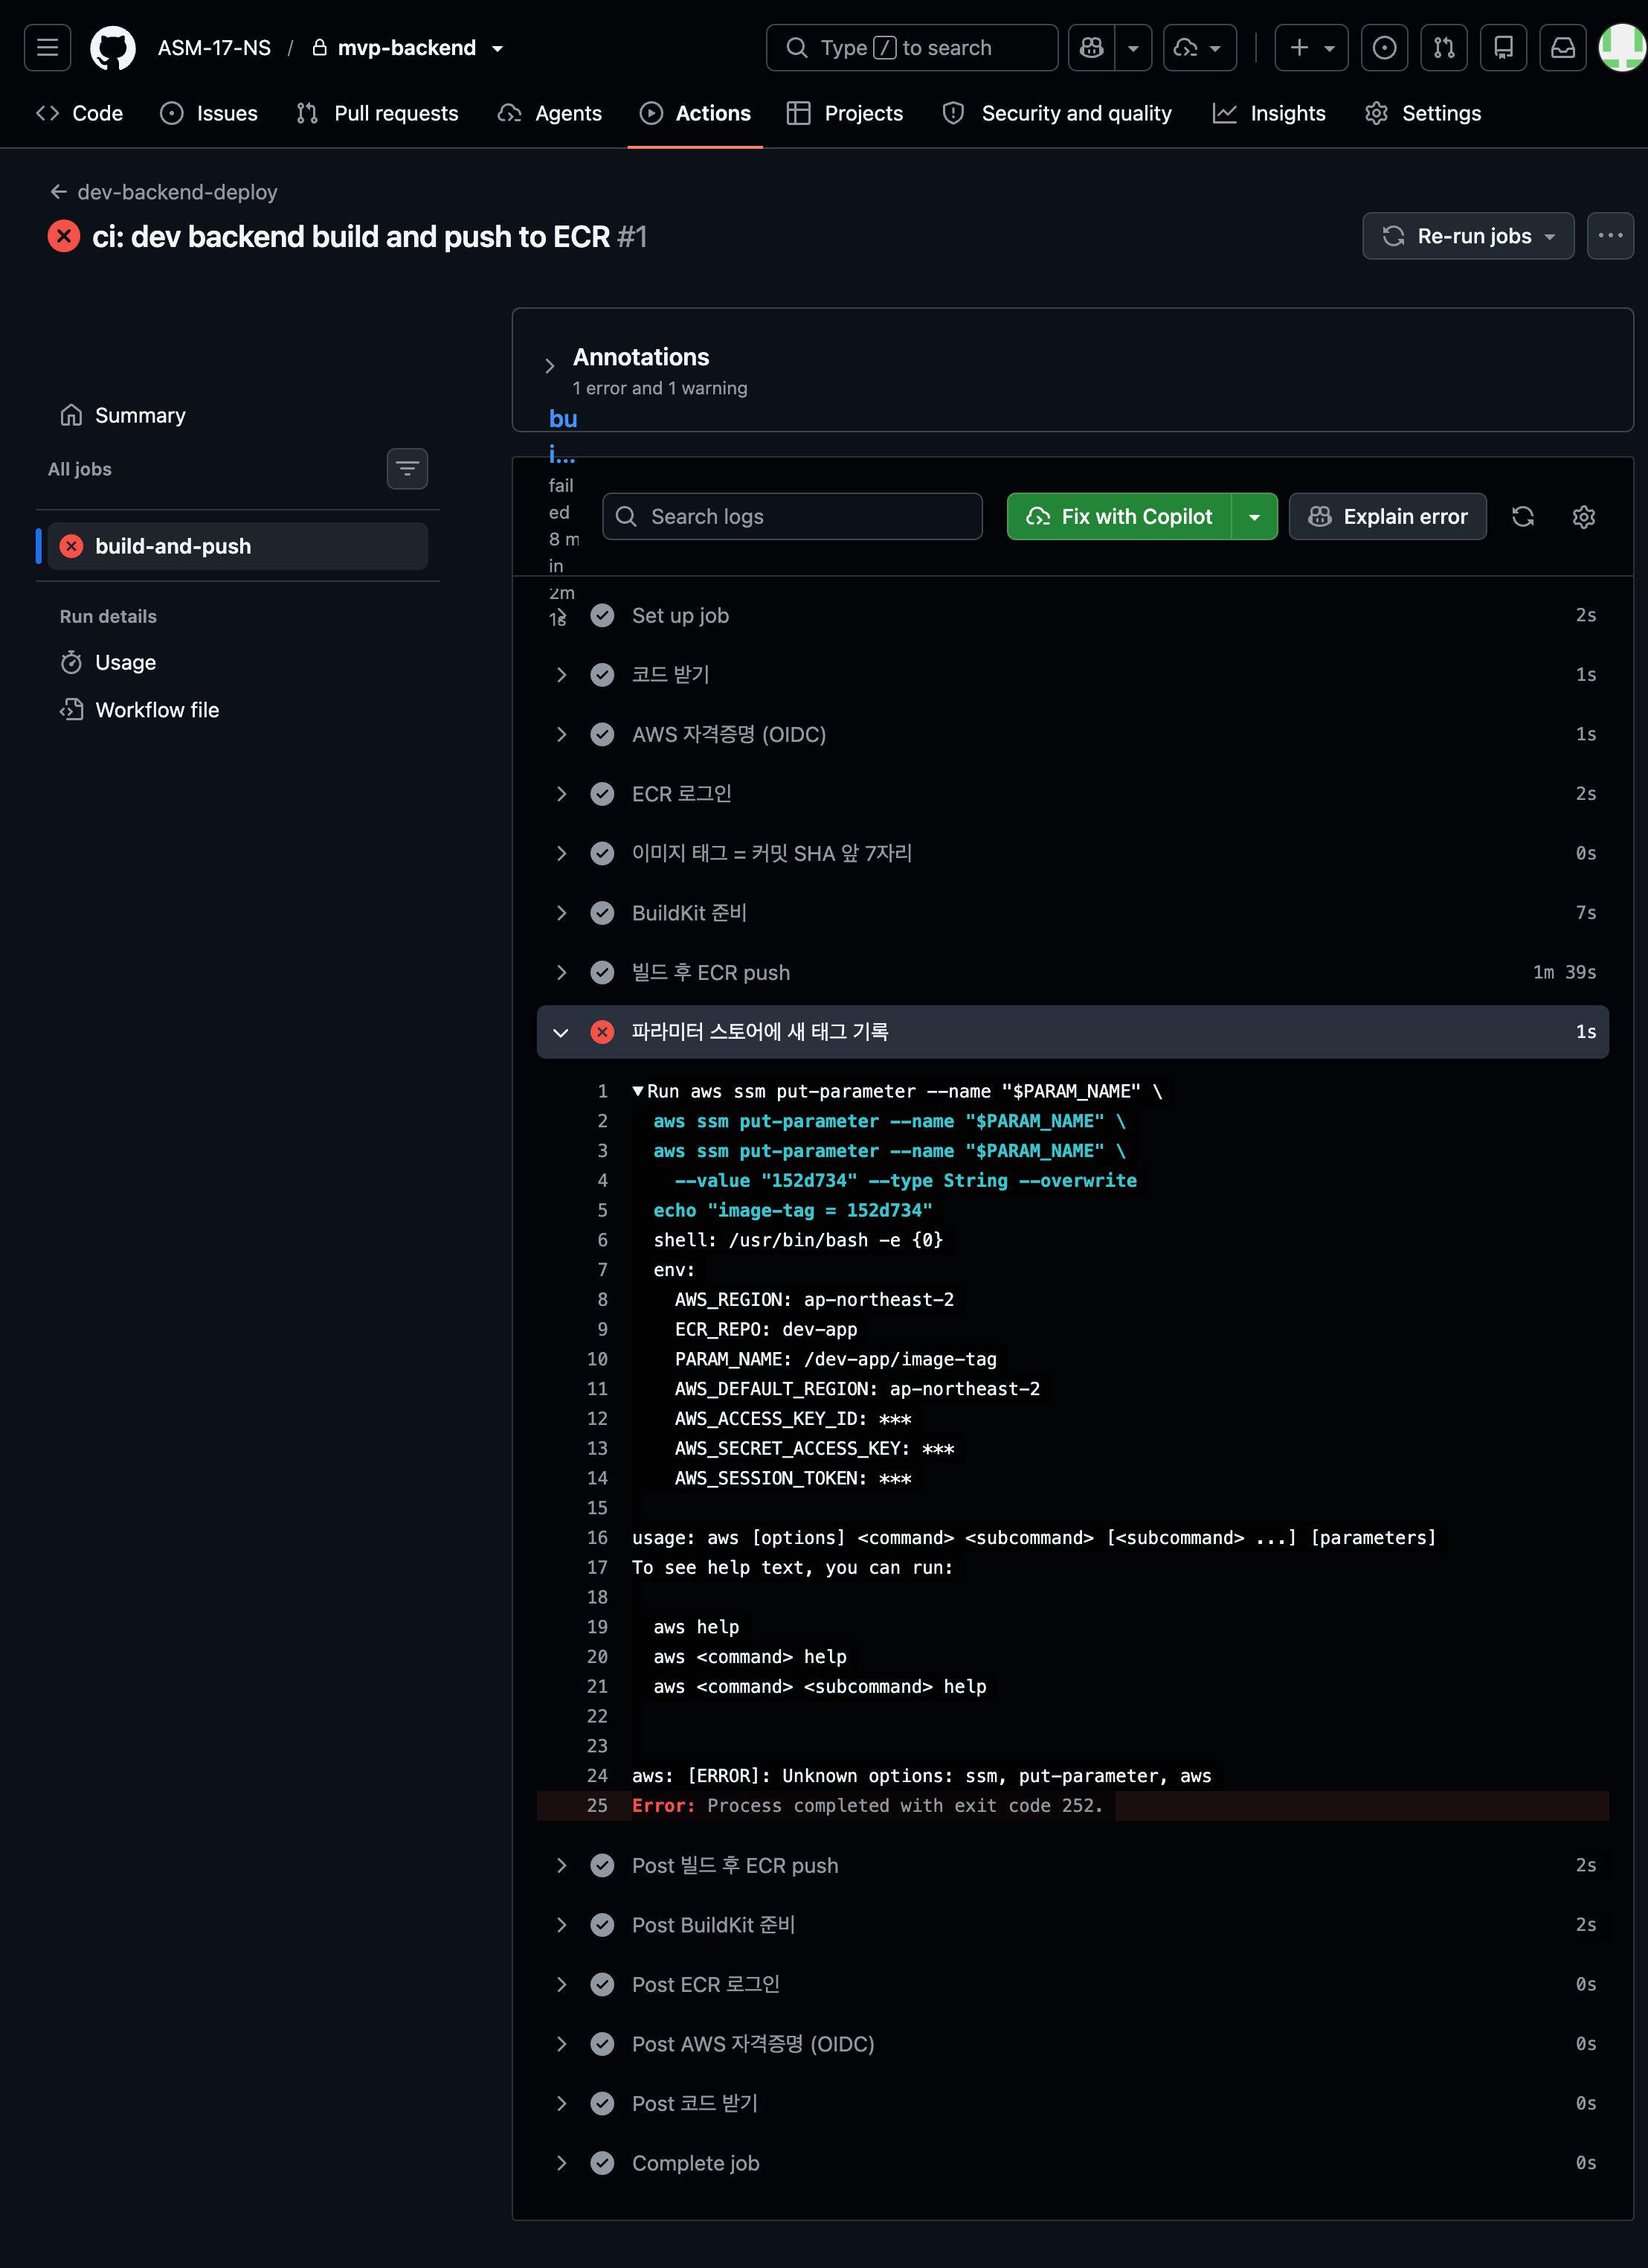Open the create new plus dropdown
The width and height of the screenshot is (1648, 2268).
(x=1311, y=47)
